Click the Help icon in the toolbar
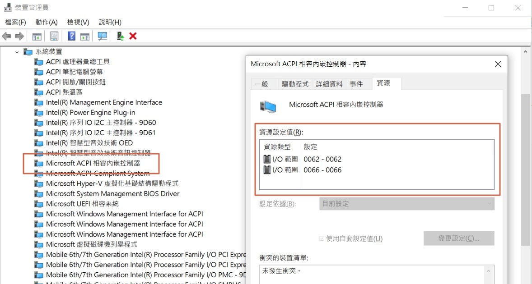Screen dimensions: 532x284 pyautogui.click(x=71, y=36)
